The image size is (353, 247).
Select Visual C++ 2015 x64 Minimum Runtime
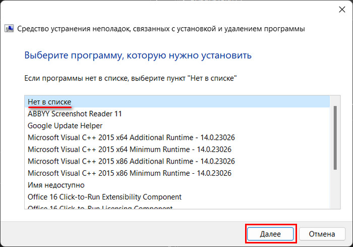coord(177,150)
